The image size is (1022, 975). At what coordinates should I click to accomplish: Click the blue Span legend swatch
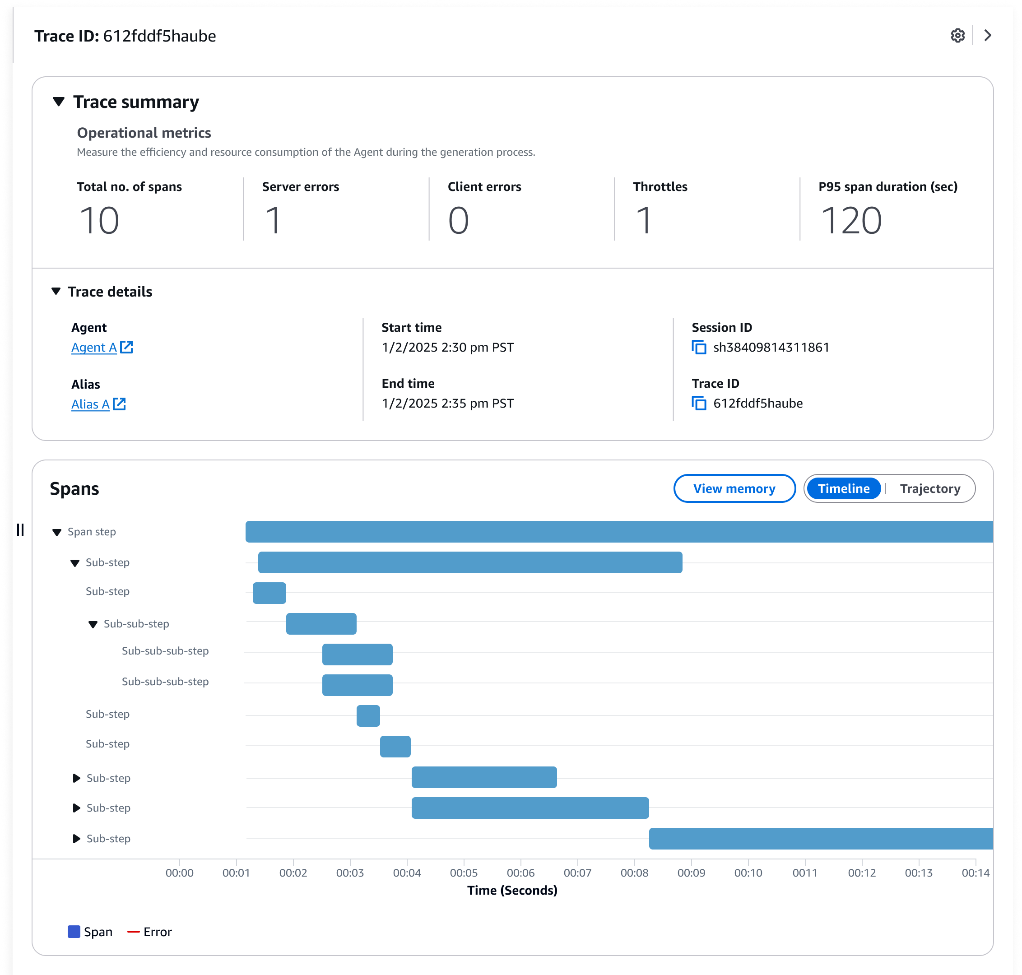(74, 931)
